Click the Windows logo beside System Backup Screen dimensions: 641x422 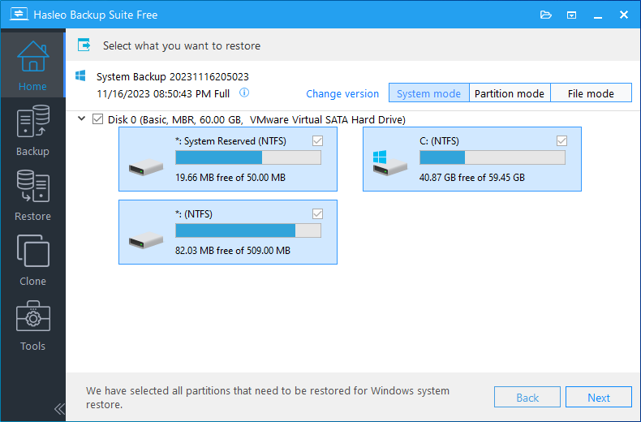coord(80,75)
